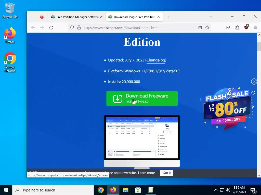The width and height of the screenshot is (261, 195).
Task: Open File Explorer from the taskbar
Action: (x=126, y=190)
